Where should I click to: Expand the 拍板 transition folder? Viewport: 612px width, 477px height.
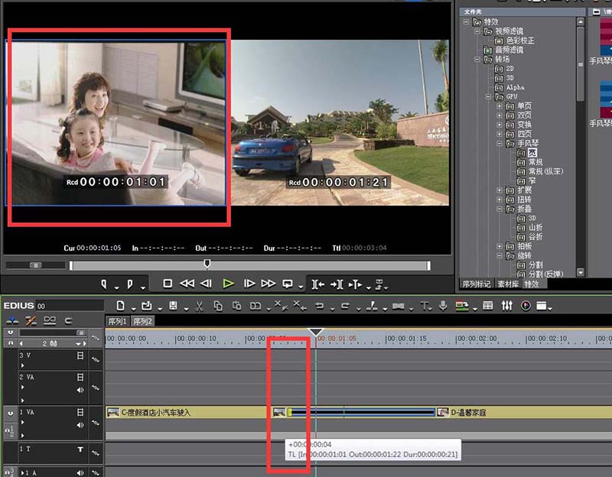click(x=500, y=246)
